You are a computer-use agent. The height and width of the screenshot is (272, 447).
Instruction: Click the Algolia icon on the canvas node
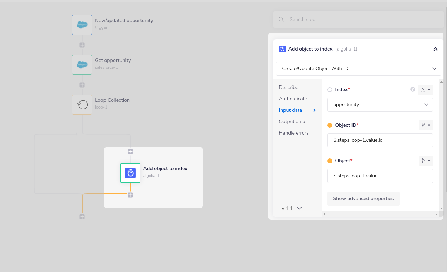(x=130, y=173)
